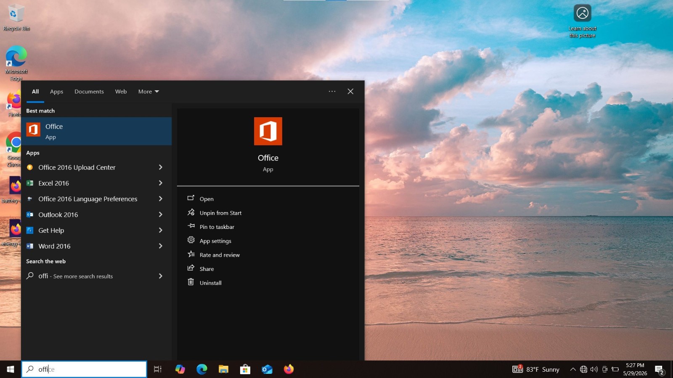The image size is (673, 378).
Task: Open File Explorer from the taskbar
Action: [x=223, y=369]
